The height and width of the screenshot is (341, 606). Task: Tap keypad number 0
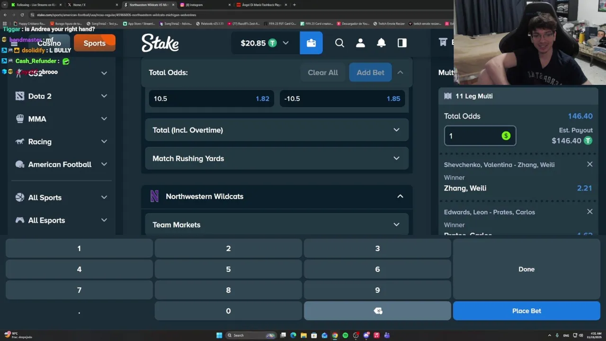(228, 311)
